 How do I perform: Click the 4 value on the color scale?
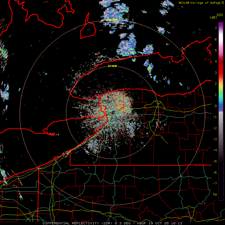[x=216, y=61]
